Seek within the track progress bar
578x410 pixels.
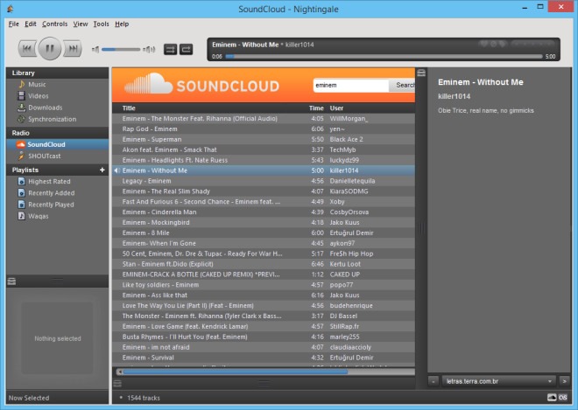point(384,56)
